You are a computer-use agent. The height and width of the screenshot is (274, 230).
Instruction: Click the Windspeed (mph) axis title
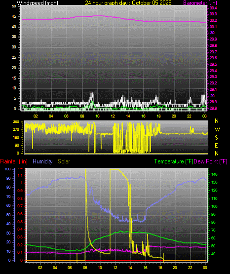38,3
